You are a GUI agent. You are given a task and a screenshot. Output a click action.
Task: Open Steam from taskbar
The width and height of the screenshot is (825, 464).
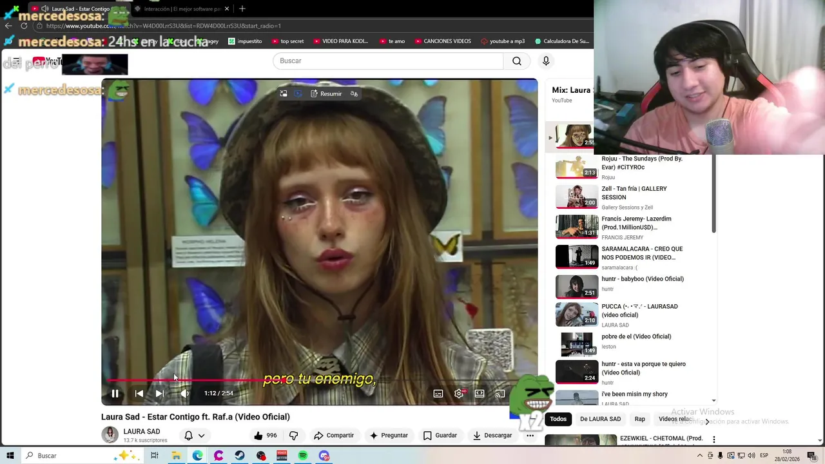pos(239,456)
